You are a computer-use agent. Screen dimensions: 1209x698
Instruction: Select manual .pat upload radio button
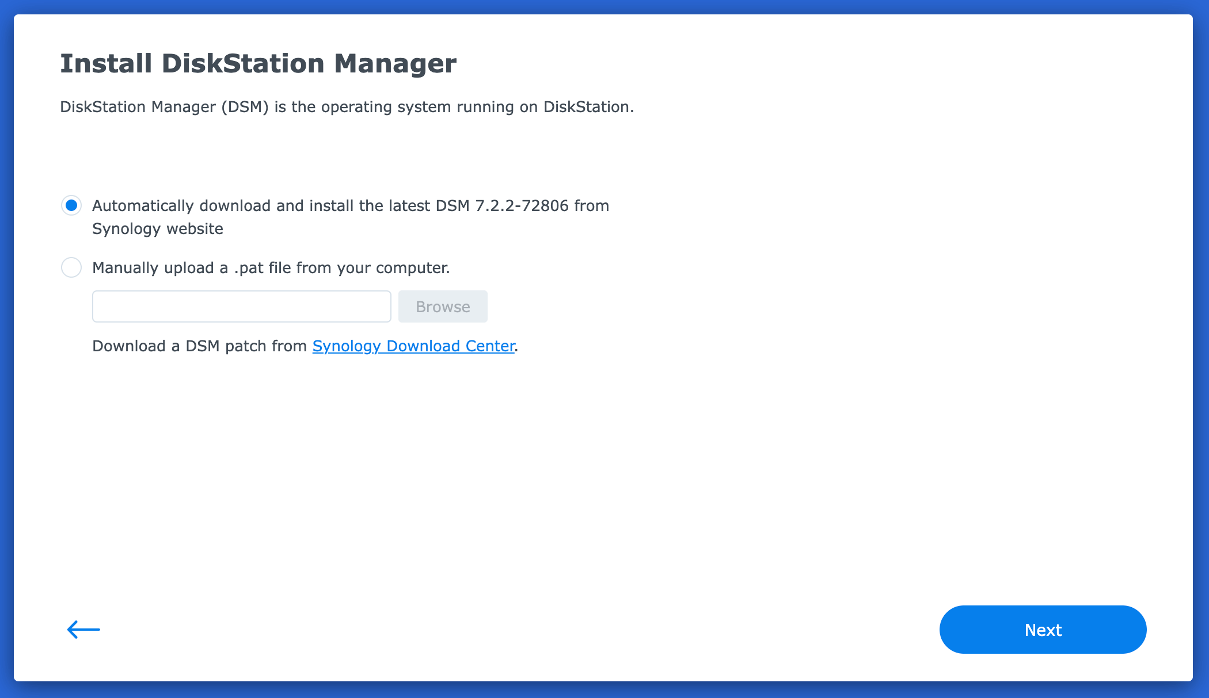click(71, 267)
